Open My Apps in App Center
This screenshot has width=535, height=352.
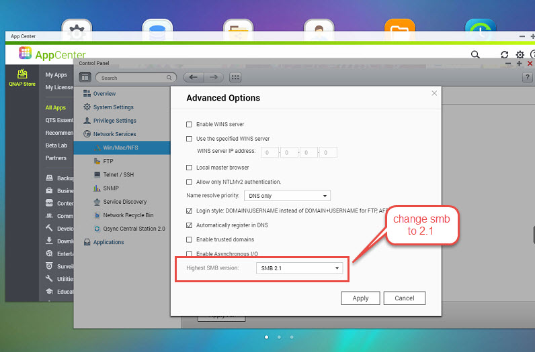(x=56, y=75)
